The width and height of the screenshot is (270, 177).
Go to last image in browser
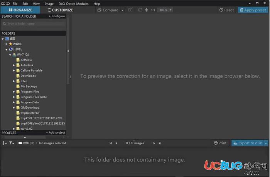point(160,143)
